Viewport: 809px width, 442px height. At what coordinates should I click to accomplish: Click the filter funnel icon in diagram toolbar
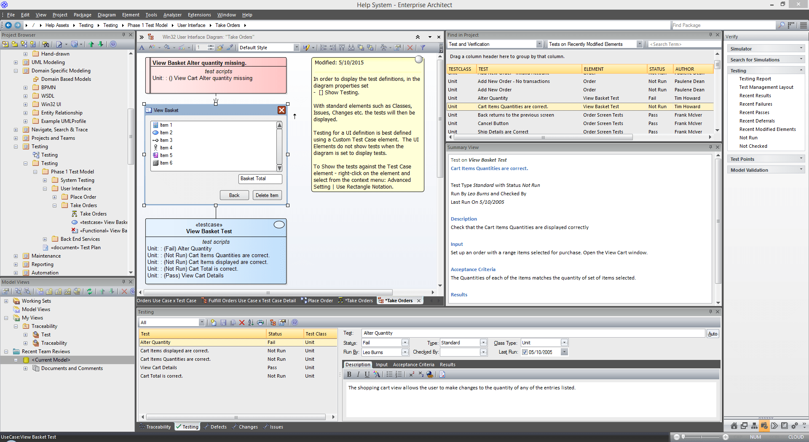click(x=423, y=48)
